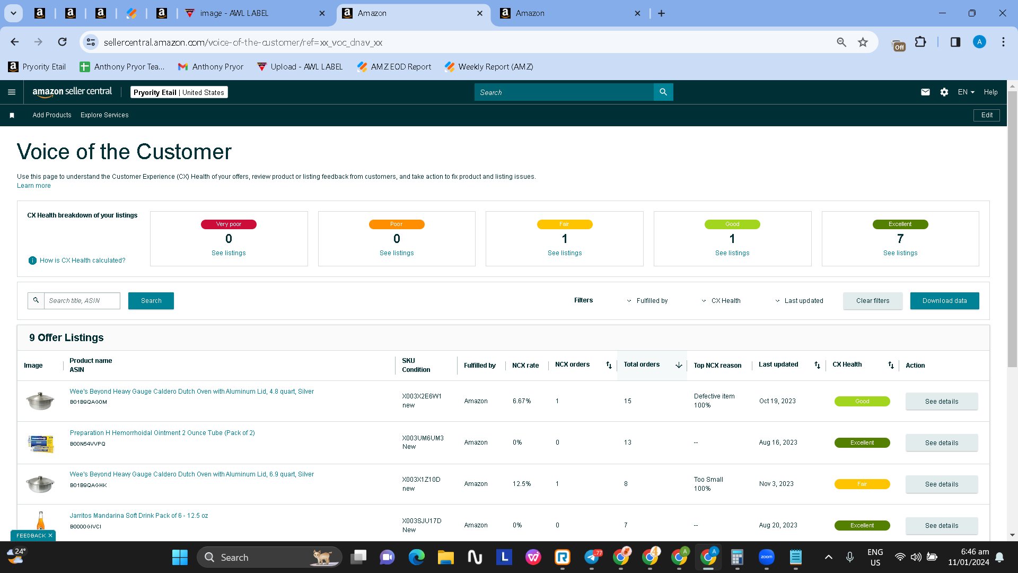The image size is (1018, 573).
Task: Click Download data button
Action: 944,301
